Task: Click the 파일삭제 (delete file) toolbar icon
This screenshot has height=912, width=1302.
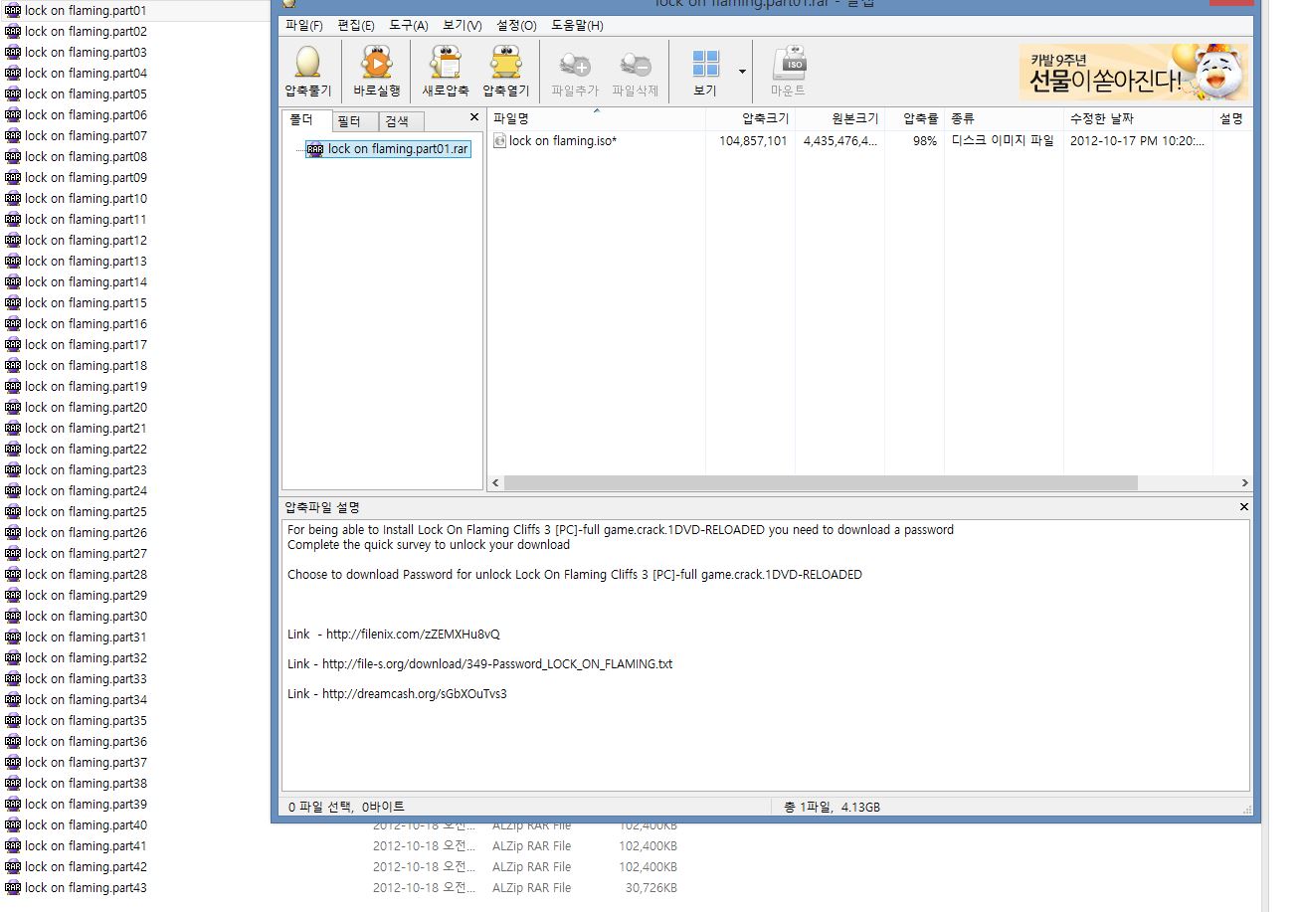Action: [x=635, y=66]
